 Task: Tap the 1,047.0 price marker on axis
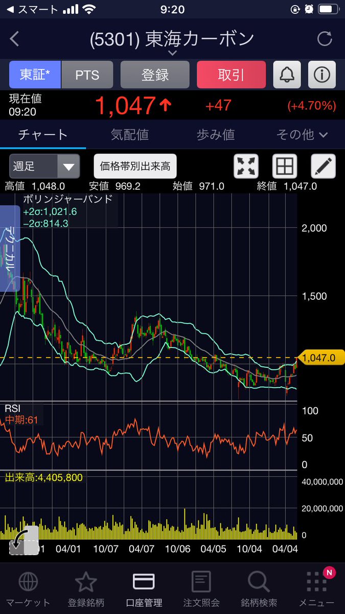click(x=321, y=358)
